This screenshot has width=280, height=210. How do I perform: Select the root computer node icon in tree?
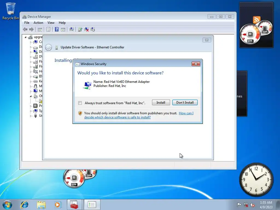[x=31, y=37]
